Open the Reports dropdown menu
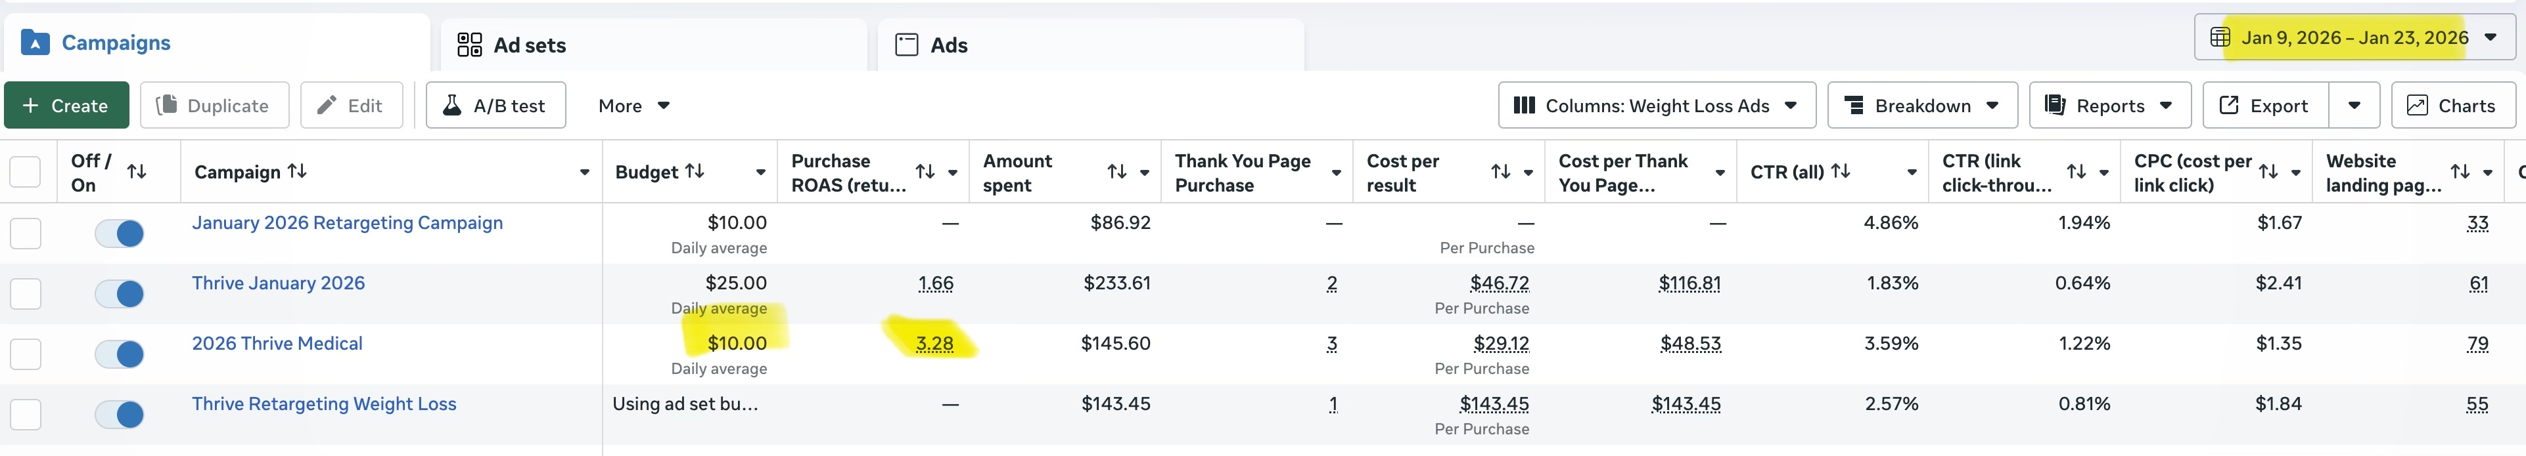Viewport: 2526px width, 456px height. [x=2109, y=106]
